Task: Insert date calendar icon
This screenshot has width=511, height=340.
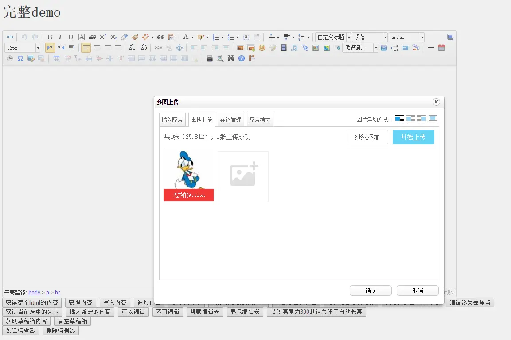Action: click(441, 48)
